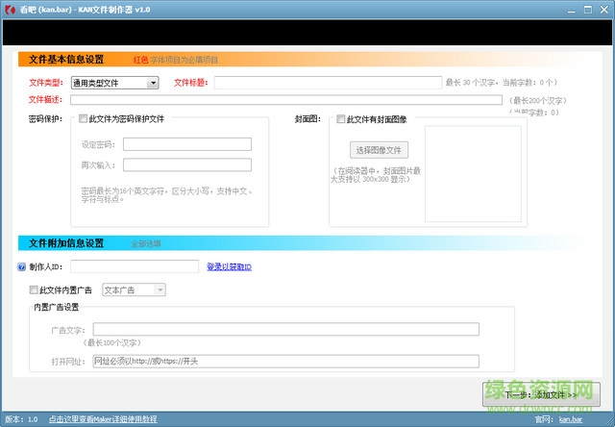
Task: Maximize the KAN文件制作器 window
Action: [588, 10]
